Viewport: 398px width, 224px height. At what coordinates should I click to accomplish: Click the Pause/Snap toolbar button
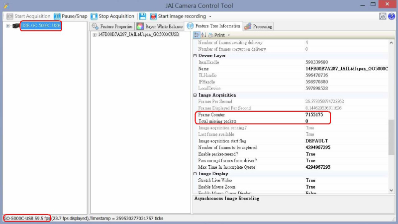pos(70,16)
